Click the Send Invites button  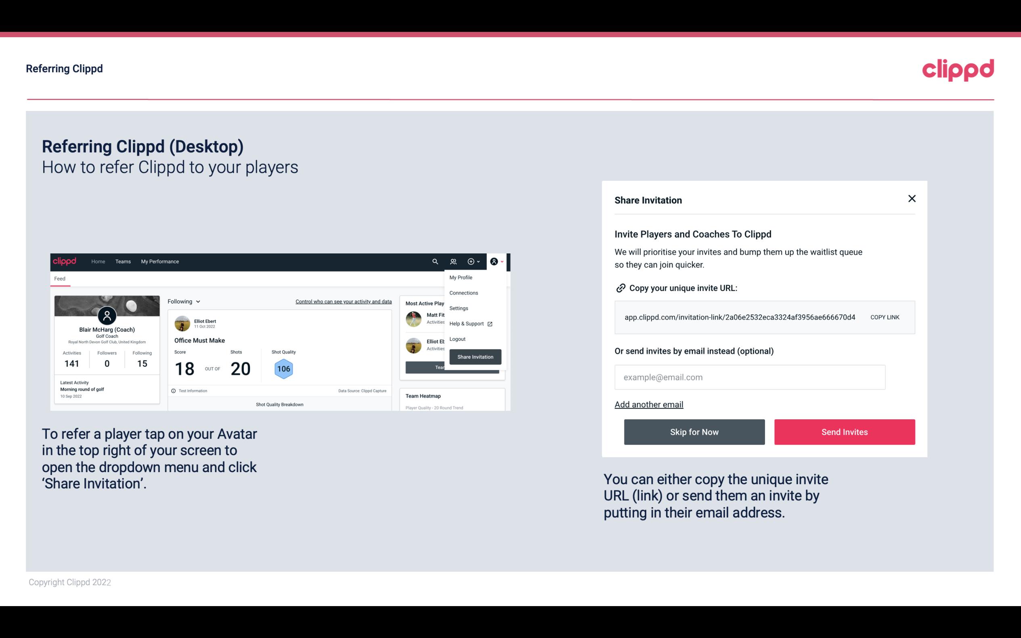pos(845,432)
